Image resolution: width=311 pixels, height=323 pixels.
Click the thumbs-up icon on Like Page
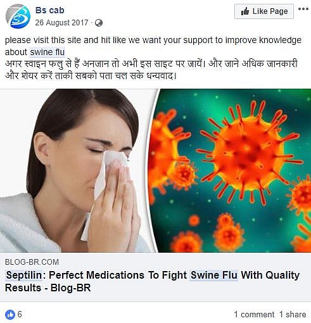(x=245, y=11)
